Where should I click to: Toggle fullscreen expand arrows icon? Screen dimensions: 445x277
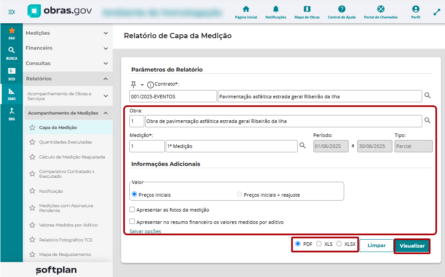click(x=437, y=12)
